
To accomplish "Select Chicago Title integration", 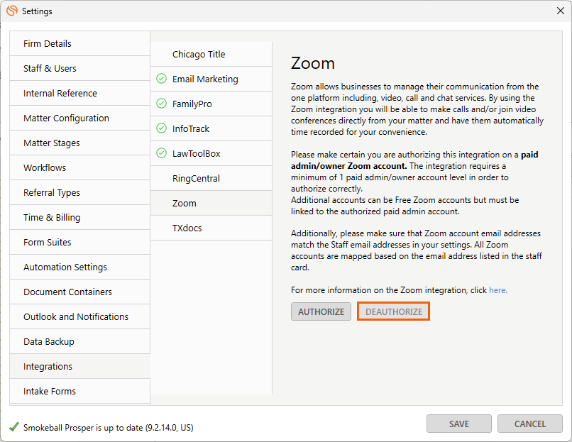I will (x=211, y=54).
